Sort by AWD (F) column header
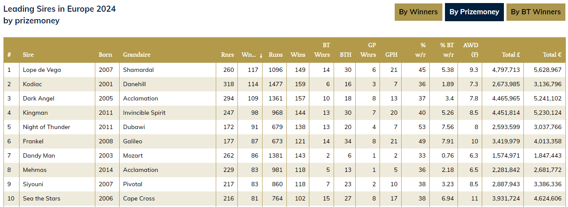 (x=471, y=50)
